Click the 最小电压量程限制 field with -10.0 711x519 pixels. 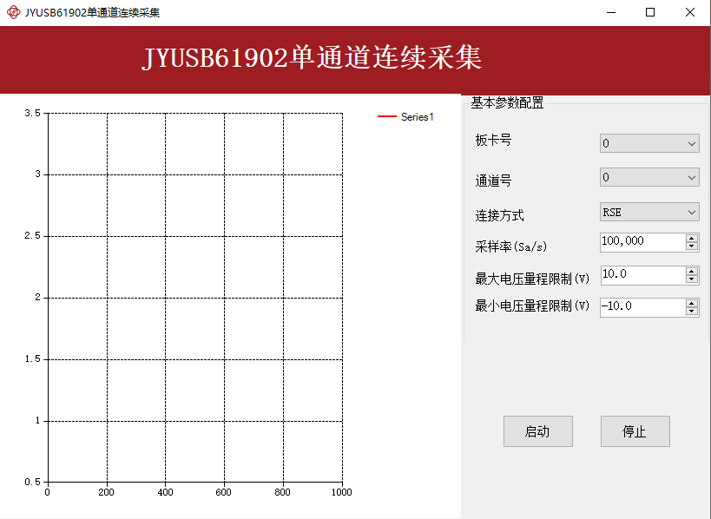(641, 307)
